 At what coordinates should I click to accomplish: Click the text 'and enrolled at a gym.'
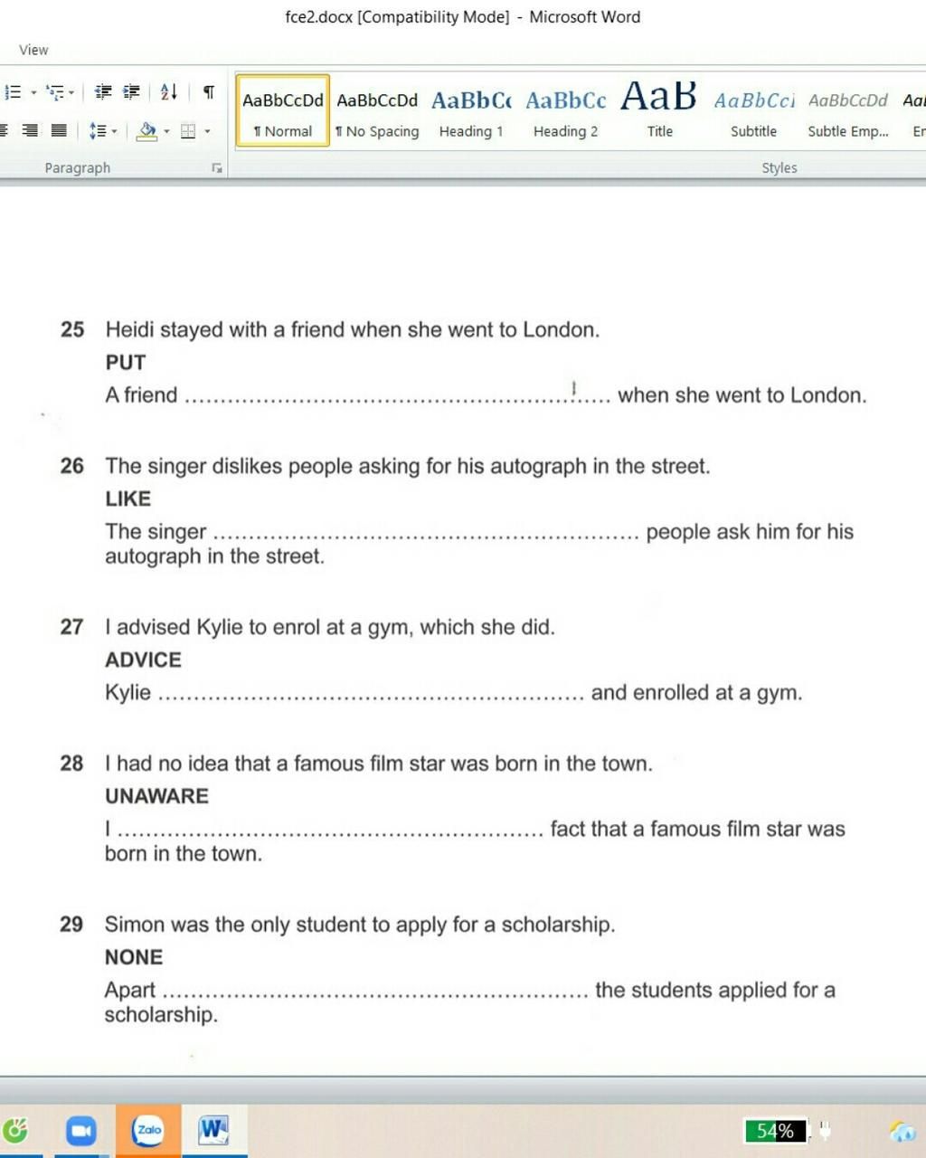click(x=697, y=694)
